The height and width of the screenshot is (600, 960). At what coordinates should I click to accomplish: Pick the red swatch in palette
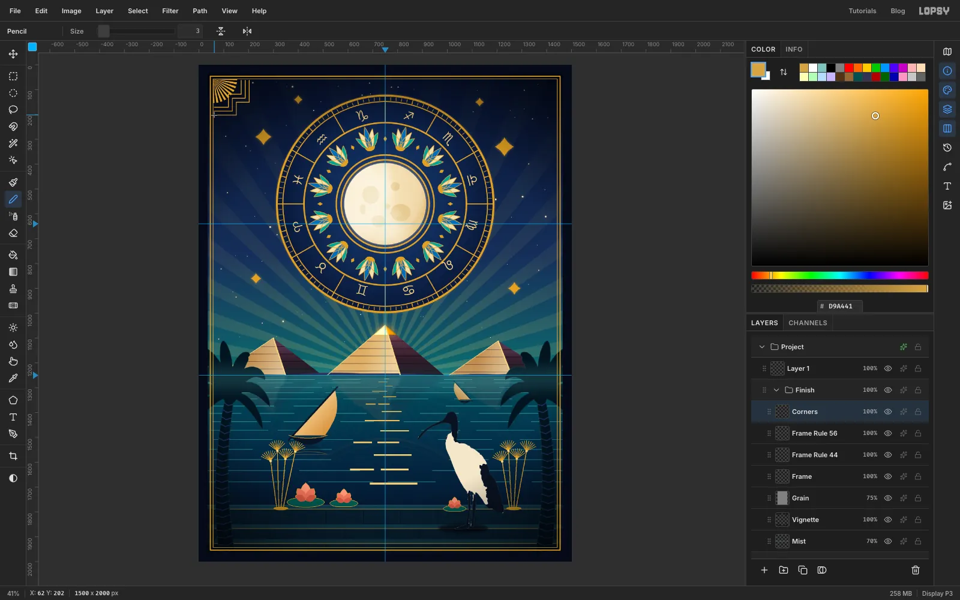[849, 68]
